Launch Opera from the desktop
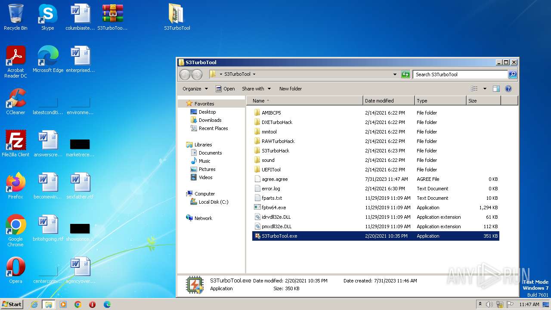 click(15, 270)
